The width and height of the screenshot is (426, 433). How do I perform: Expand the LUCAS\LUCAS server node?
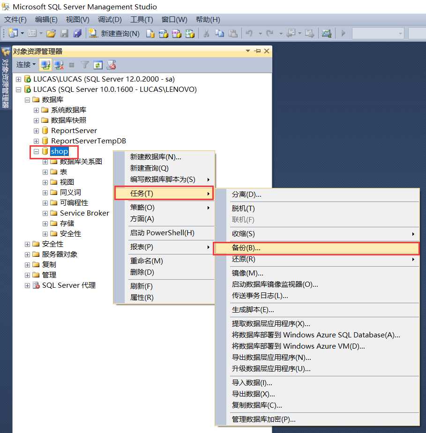(18, 79)
